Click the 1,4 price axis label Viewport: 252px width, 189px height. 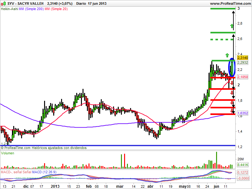tap(240, 131)
